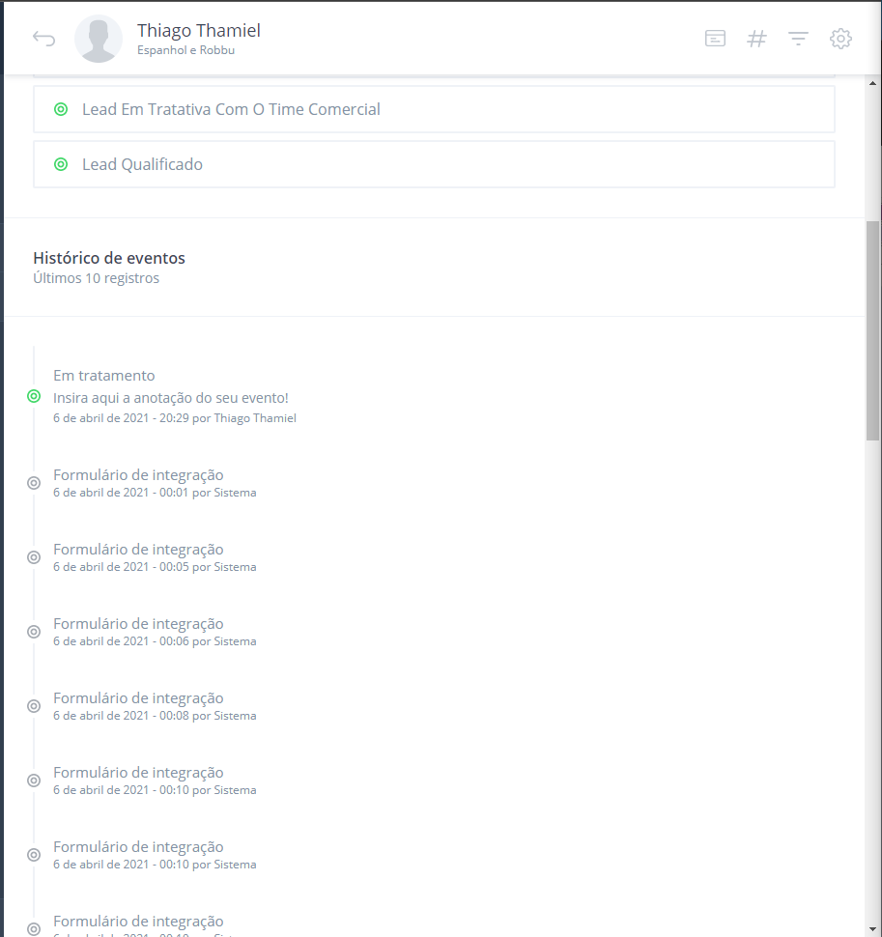Click timeline marker for 00:08 integration form
882x937 pixels.
click(34, 706)
